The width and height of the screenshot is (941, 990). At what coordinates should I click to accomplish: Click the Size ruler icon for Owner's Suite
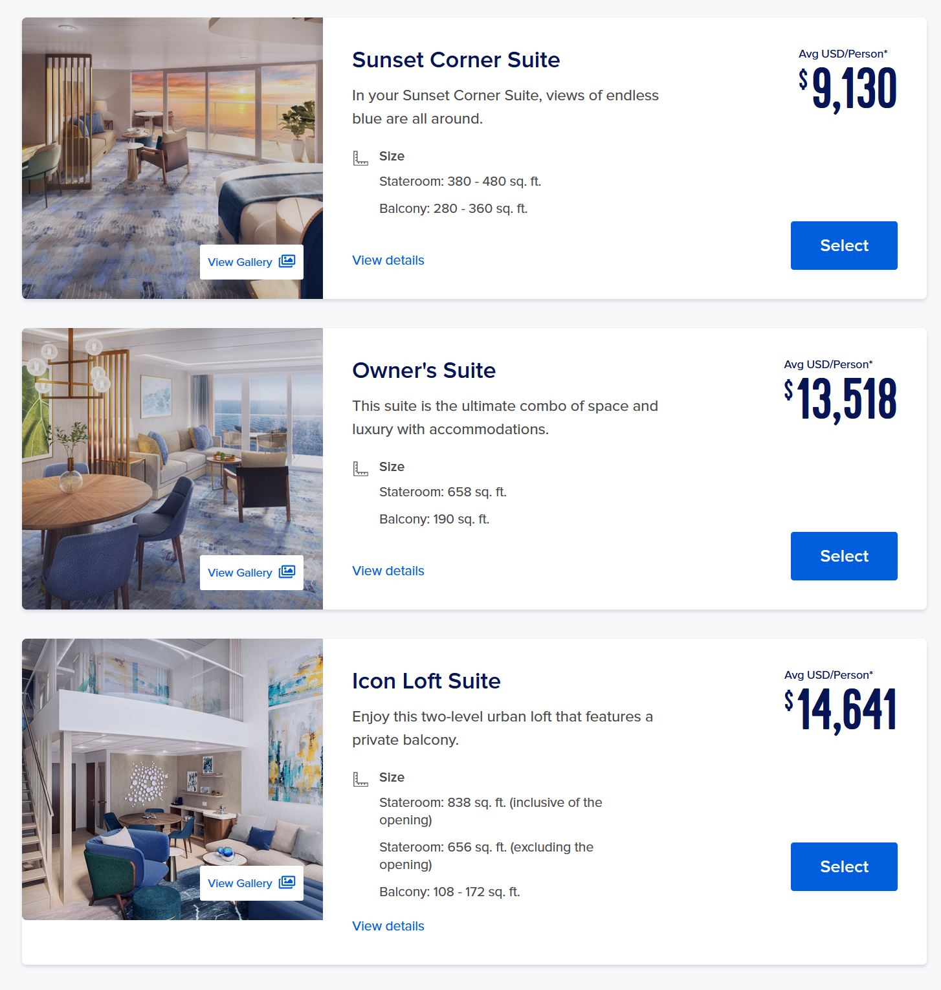360,468
